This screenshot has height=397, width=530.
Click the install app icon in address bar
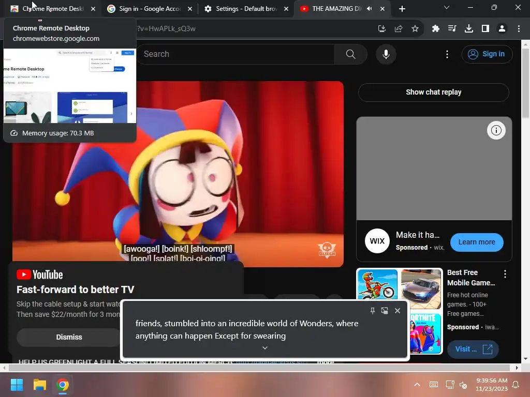[381, 29]
